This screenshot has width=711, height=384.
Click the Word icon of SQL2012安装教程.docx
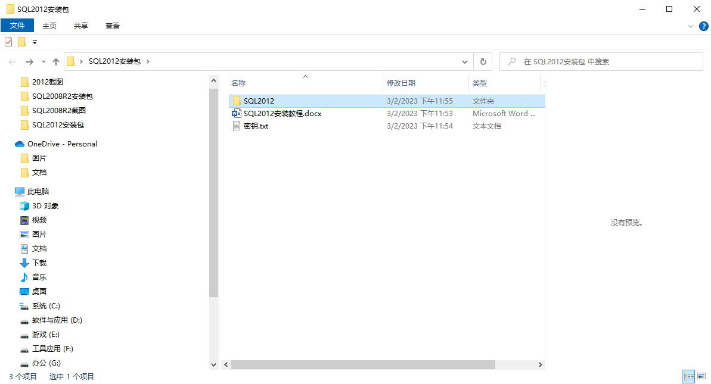[x=236, y=113]
